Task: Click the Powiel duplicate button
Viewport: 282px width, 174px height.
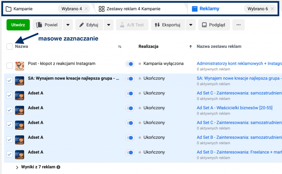Action: (x=47, y=25)
